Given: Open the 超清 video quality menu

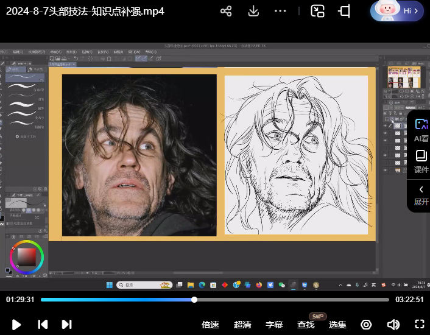Looking at the screenshot, I should tap(242, 325).
